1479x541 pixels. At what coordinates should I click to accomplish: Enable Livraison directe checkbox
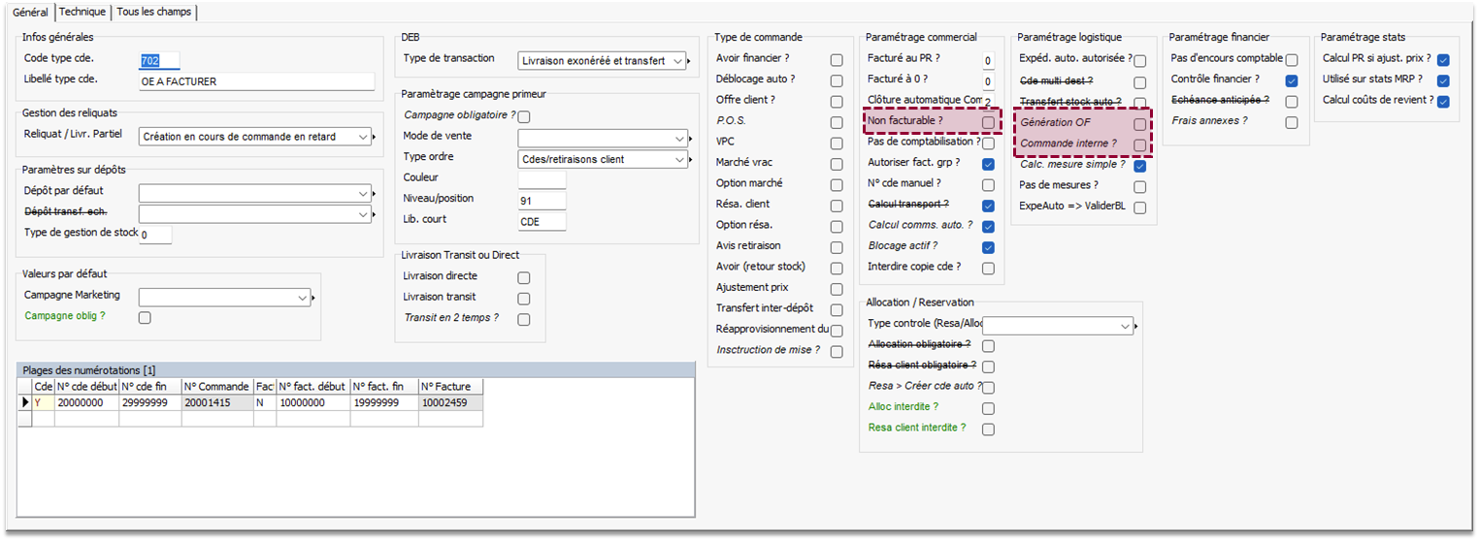pos(524,277)
